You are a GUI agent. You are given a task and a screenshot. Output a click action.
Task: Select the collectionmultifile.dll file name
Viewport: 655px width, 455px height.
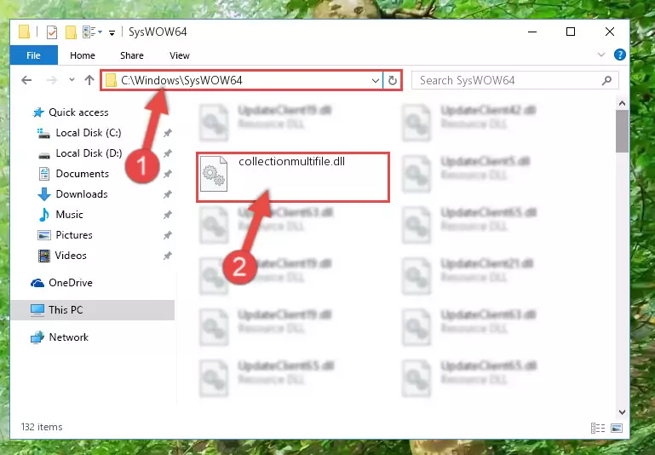pyautogui.click(x=291, y=161)
